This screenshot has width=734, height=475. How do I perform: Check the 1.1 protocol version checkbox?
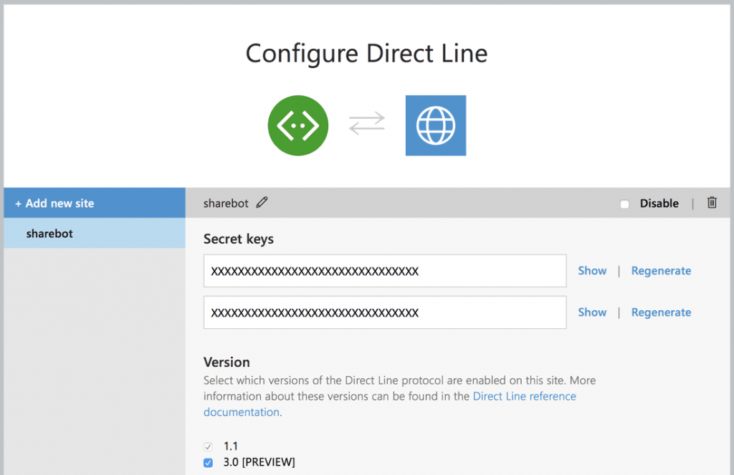208,446
